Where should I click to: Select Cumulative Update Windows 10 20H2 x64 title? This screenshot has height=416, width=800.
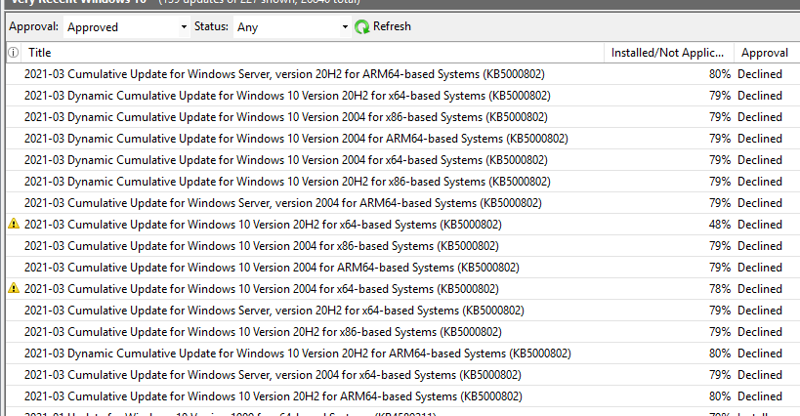(263, 225)
